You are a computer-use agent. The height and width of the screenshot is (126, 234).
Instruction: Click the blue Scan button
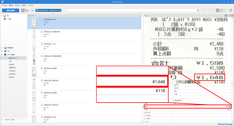[x=11, y=10]
